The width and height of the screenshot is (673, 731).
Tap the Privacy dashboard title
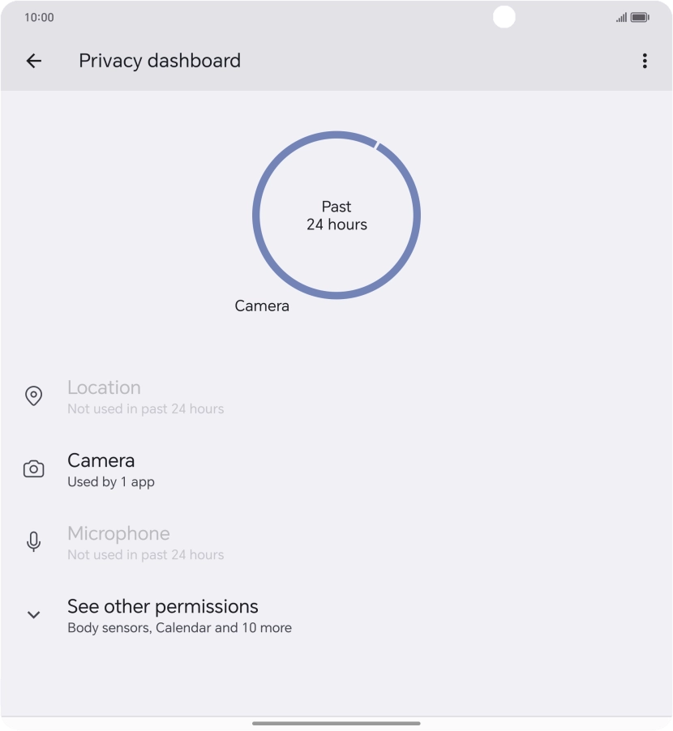point(160,61)
